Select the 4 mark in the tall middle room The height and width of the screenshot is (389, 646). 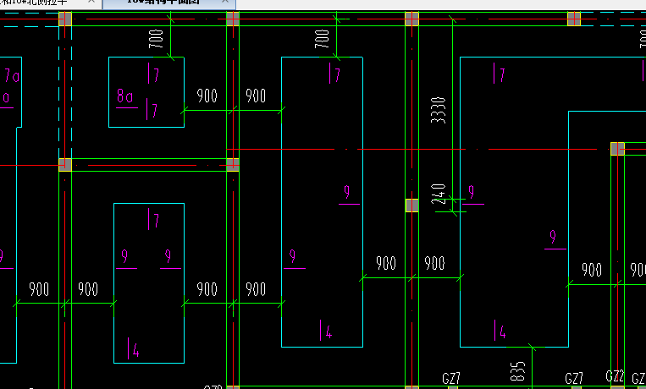pos(326,330)
